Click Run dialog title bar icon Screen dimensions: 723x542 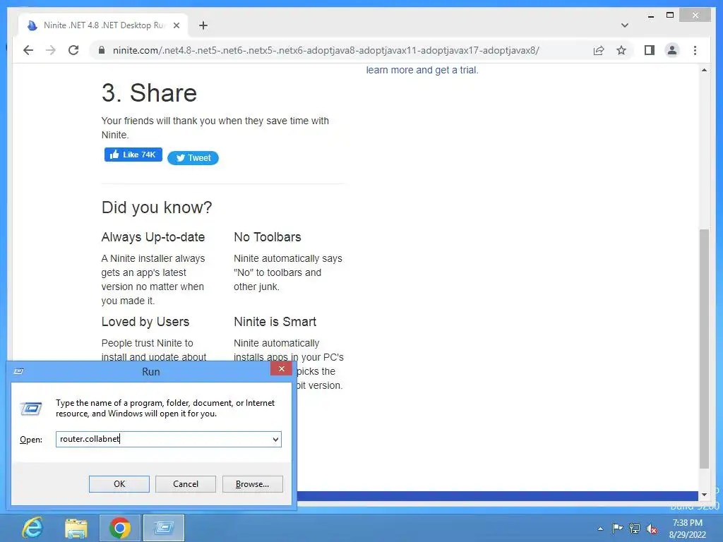[19, 371]
